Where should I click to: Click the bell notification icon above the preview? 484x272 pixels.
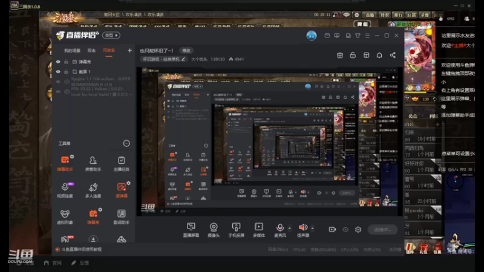point(379,55)
